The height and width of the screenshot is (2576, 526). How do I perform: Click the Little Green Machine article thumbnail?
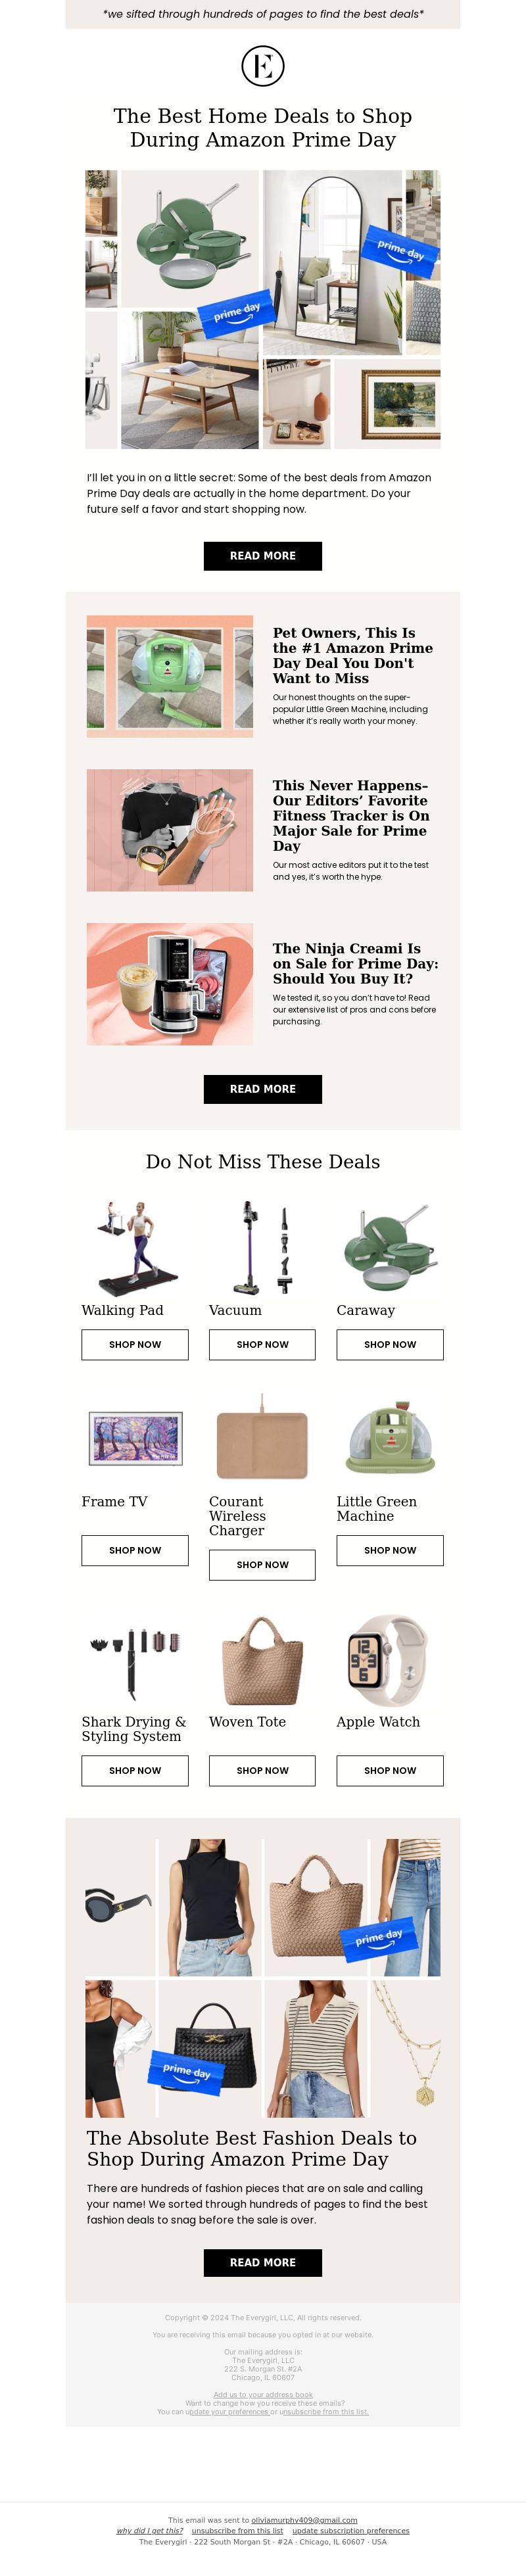coord(170,676)
